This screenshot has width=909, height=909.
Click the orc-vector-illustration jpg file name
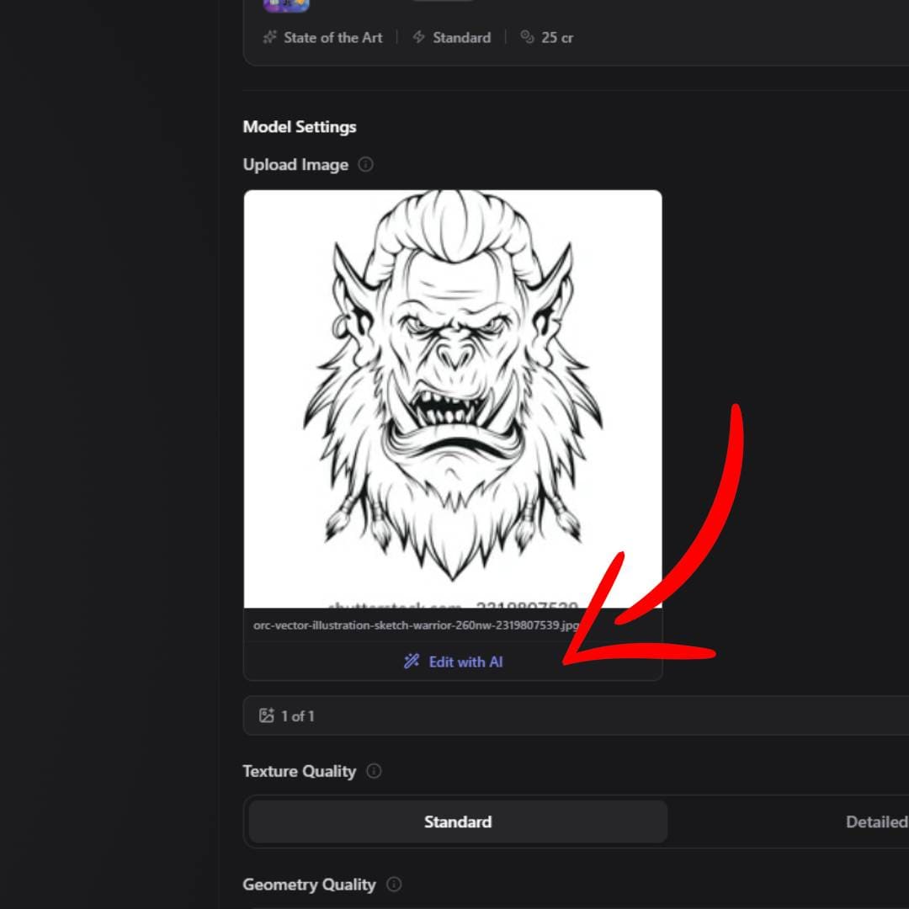tap(416, 625)
